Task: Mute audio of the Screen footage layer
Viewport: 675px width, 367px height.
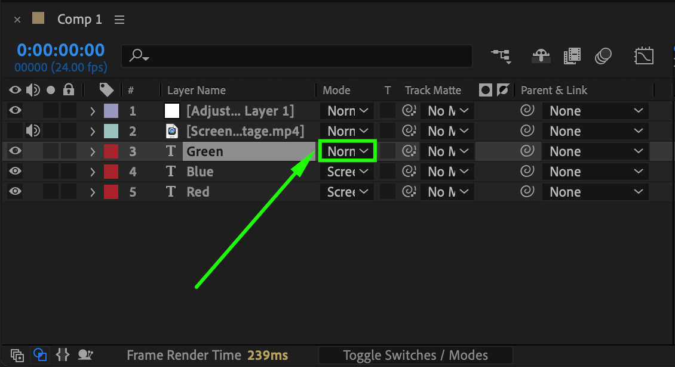Action: (33, 131)
